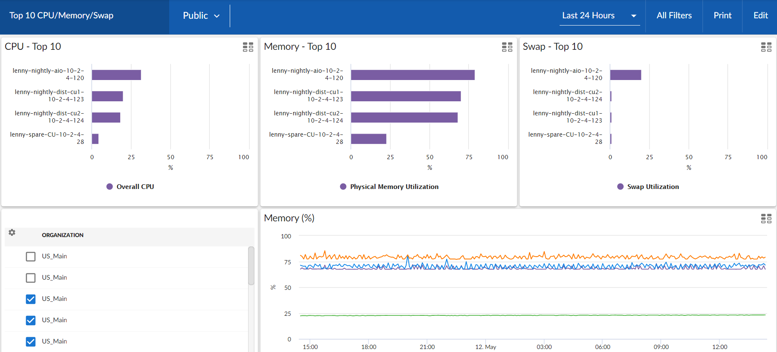Click the Edit button

point(760,16)
